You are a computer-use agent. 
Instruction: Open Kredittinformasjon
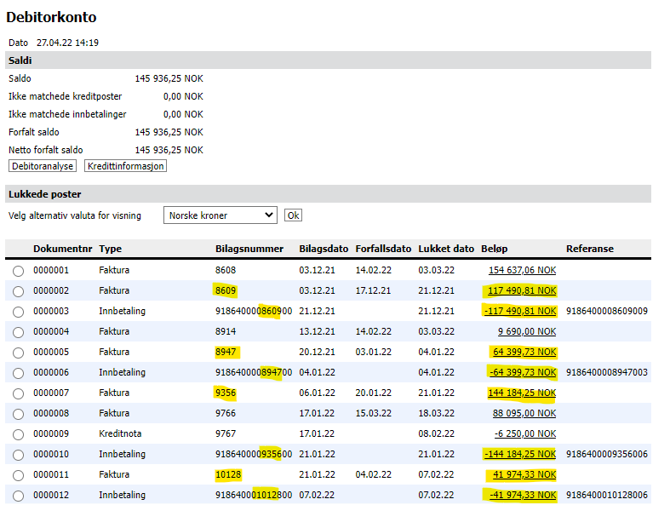125,166
